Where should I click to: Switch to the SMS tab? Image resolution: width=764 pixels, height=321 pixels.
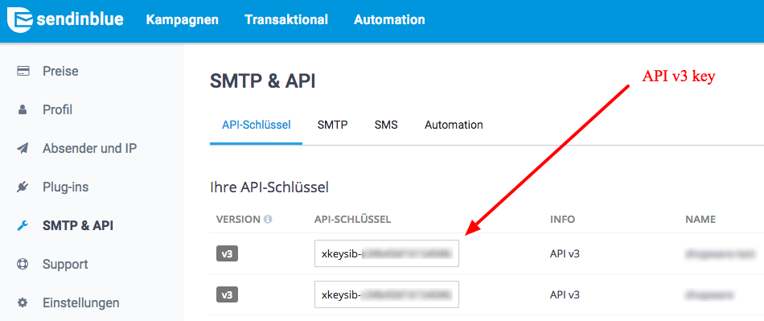click(386, 125)
